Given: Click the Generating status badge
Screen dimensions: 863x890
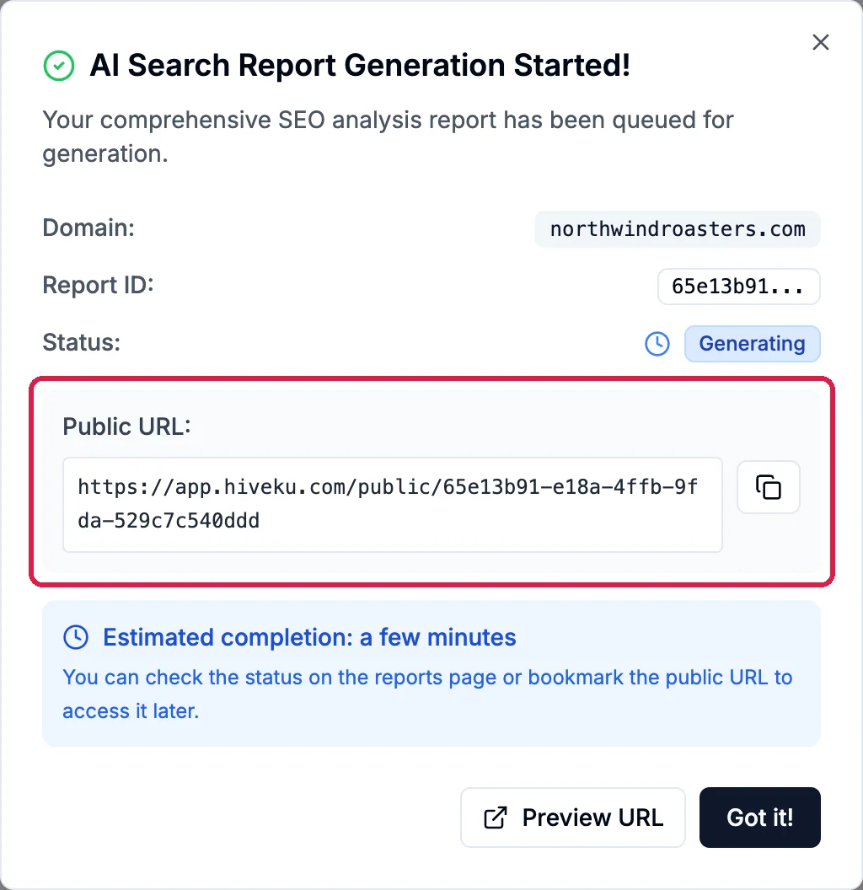Looking at the screenshot, I should point(753,343).
